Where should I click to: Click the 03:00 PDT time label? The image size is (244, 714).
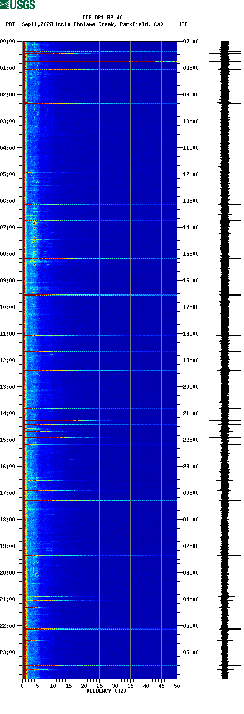(x=8, y=121)
